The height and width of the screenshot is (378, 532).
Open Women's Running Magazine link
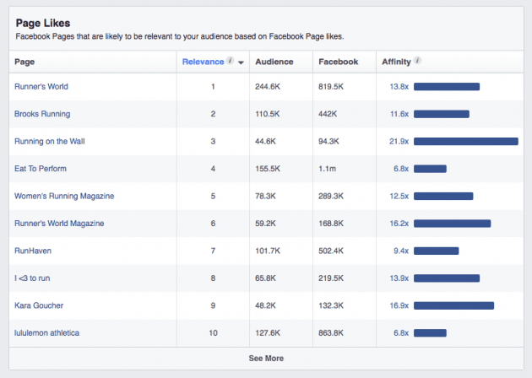point(64,196)
